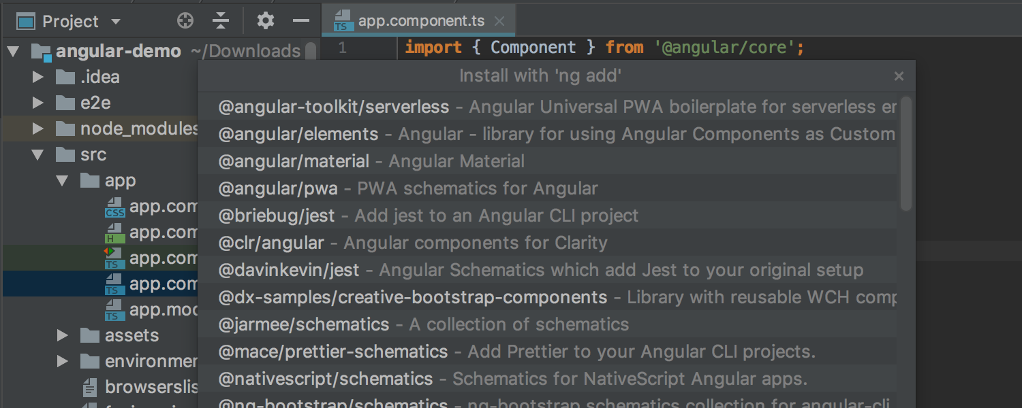Hide the Project tool window (minus icon)

tap(301, 21)
